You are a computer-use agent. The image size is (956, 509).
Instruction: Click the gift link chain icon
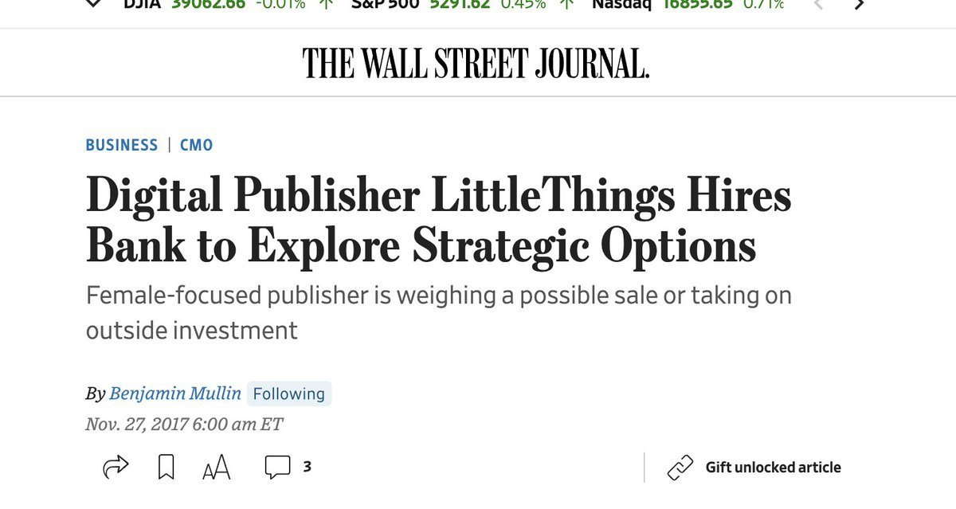[x=680, y=468]
